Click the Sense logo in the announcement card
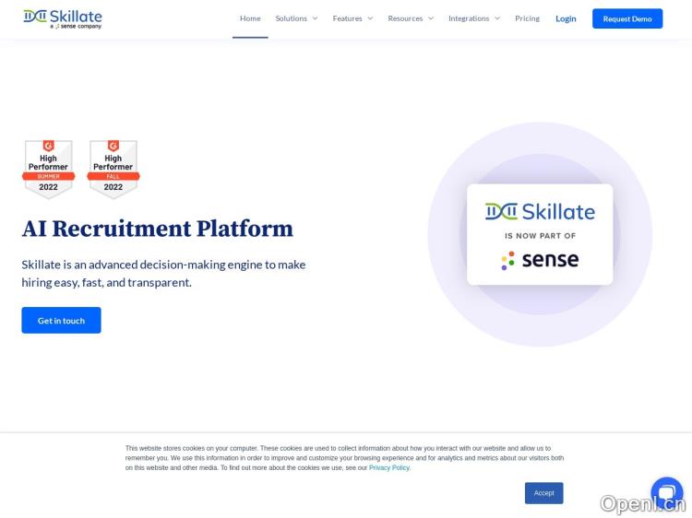 click(540, 260)
